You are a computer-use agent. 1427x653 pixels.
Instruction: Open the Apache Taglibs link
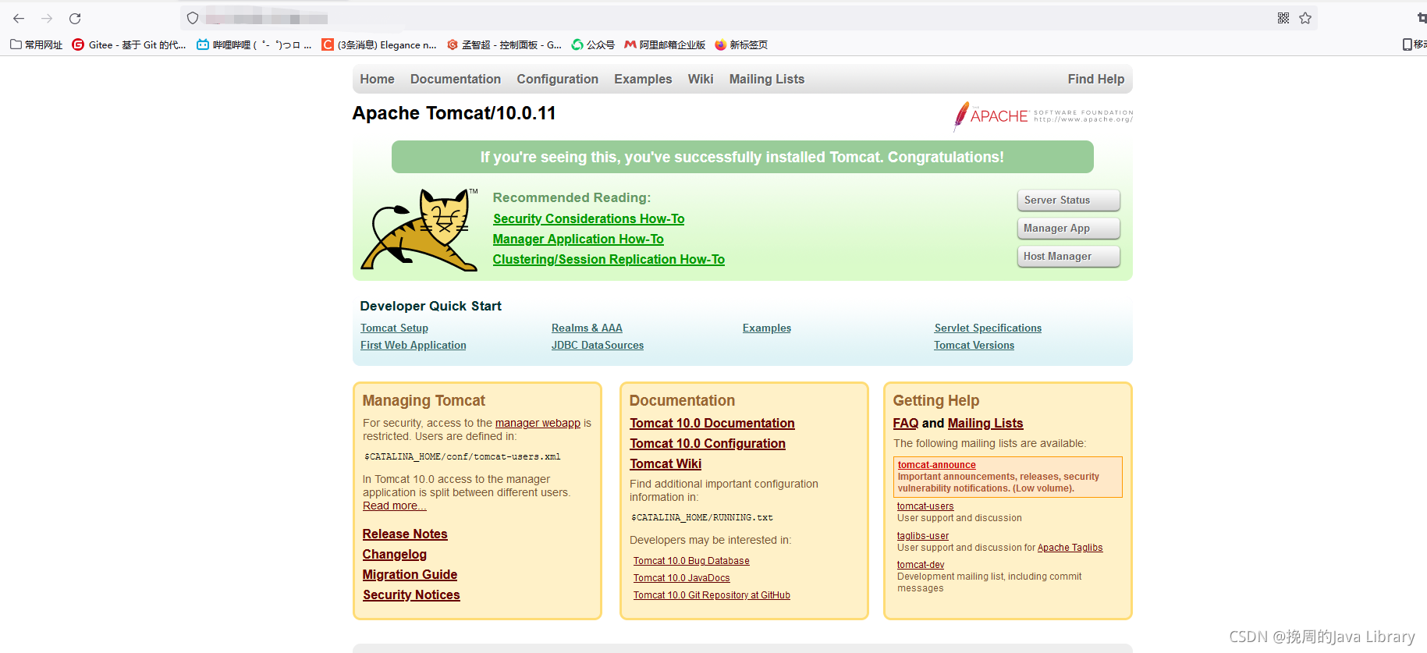[1070, 548]
